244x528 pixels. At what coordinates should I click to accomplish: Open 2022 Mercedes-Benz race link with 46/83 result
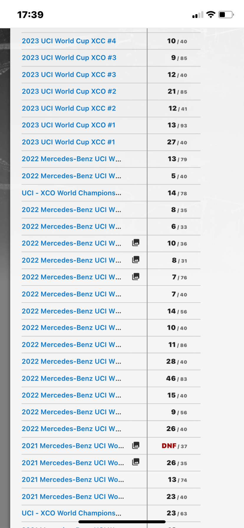[71, 379]
